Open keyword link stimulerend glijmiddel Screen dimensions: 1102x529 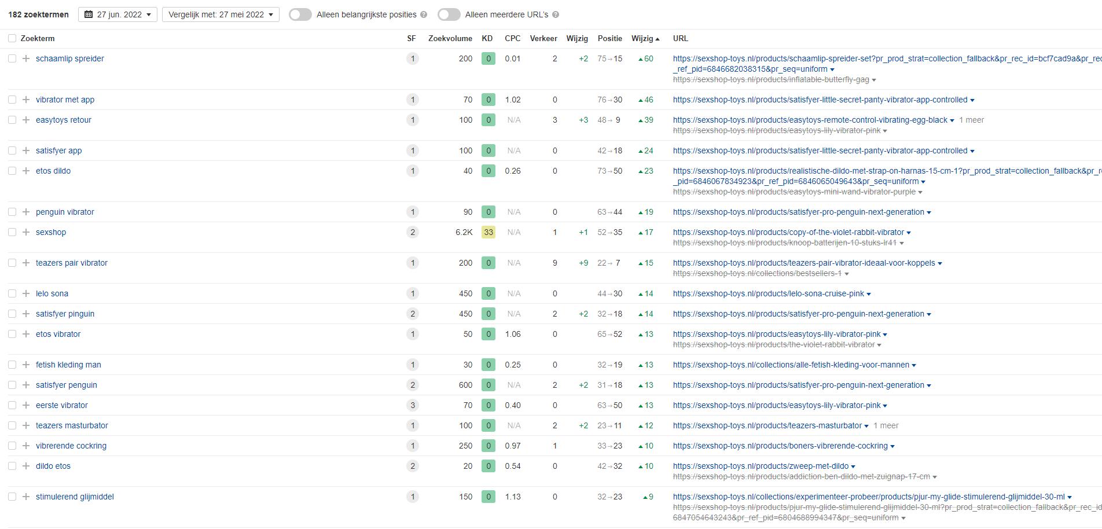(x=75, y=497)
